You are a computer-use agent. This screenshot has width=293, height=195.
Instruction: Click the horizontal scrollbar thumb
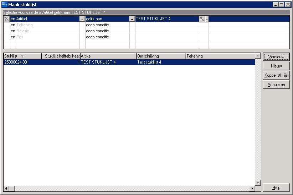coord(12,189)
